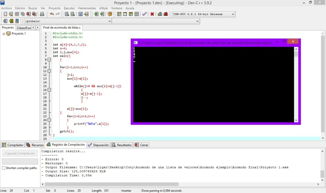Collapse the while block fold at line 16
The image size is (326, 193).
click(x=49, y=90)
